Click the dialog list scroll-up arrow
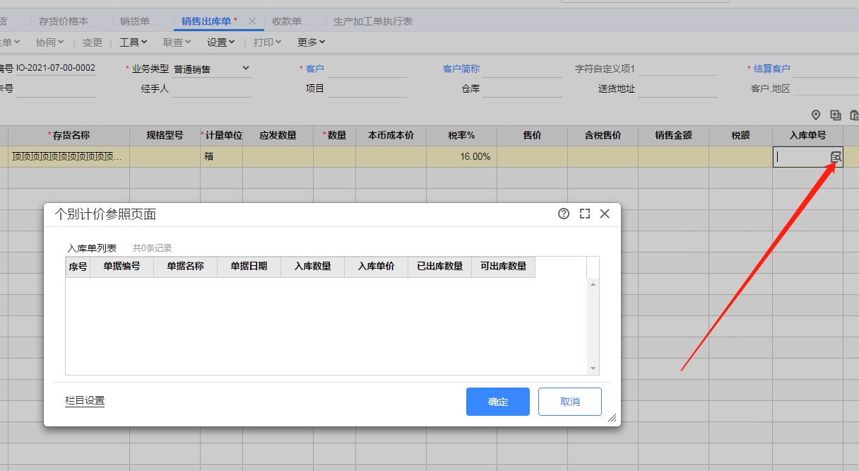The image size is (859, 471). coord(593,284)
